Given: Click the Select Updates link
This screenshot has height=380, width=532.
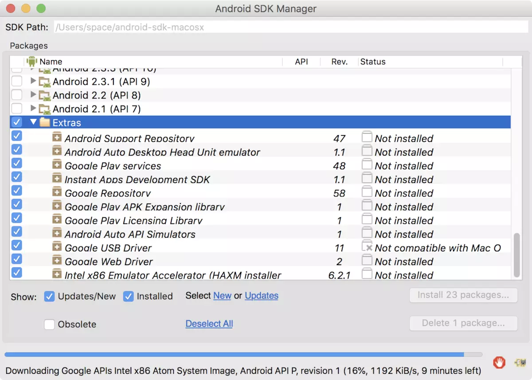Looking at the screenshot, I should [262, 296].
